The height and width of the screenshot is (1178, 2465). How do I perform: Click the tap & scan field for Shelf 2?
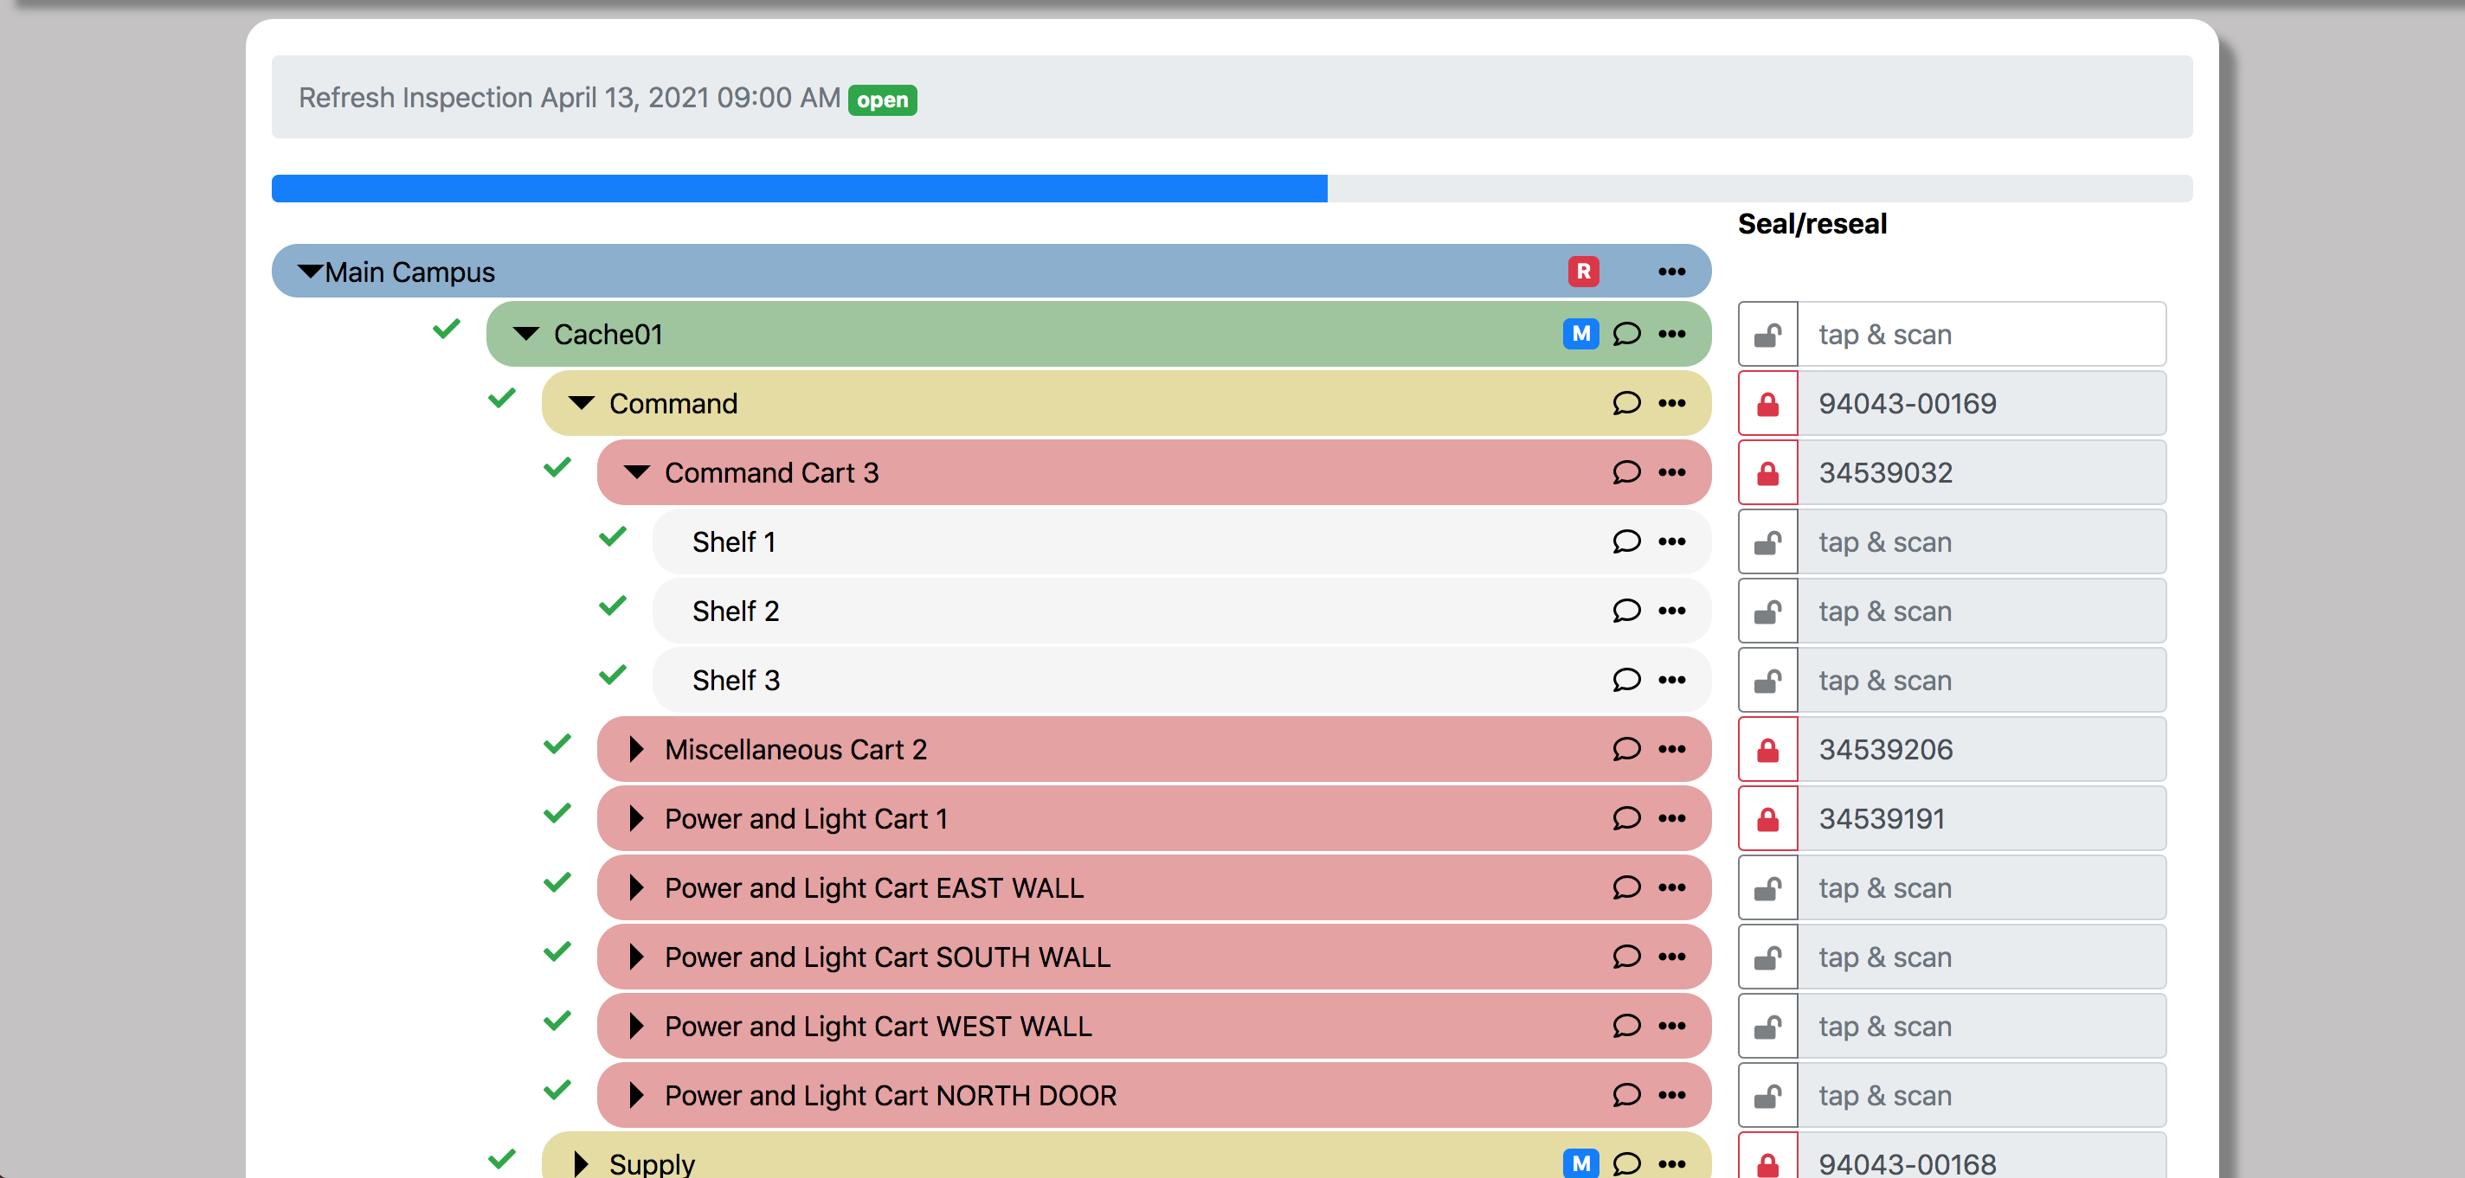1981,610
